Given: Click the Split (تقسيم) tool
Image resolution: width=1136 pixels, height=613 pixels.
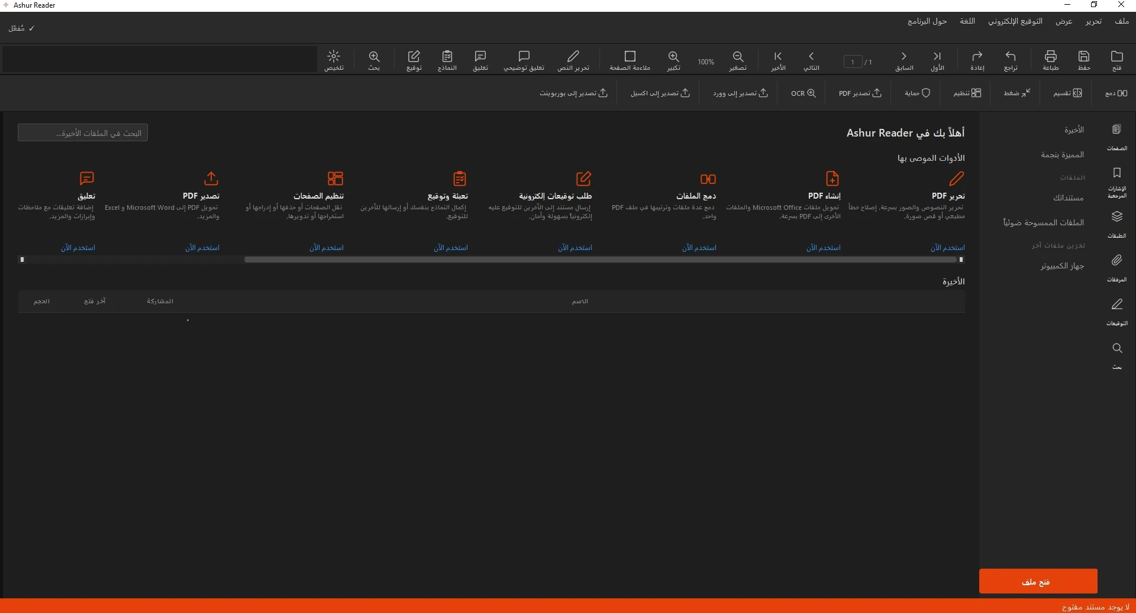Looking at the screenshot, I should click(1067, 93).
